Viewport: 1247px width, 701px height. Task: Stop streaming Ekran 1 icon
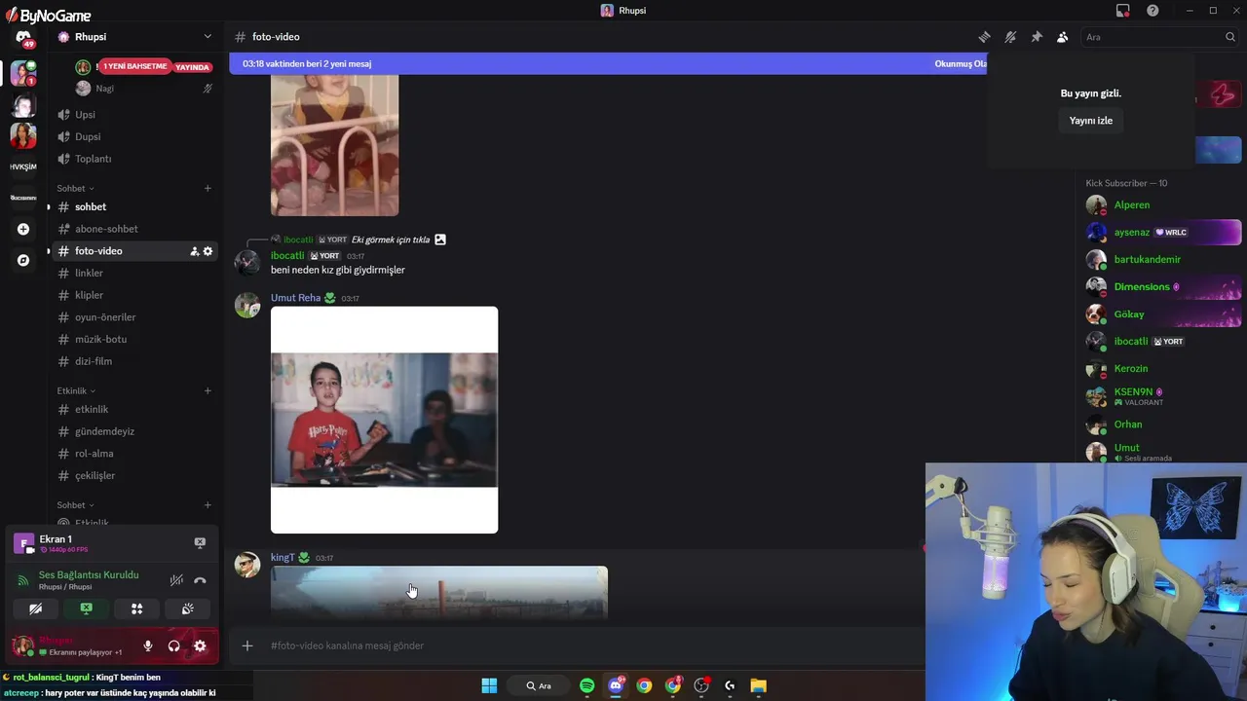pyautogui.click(x=200, y=542)
